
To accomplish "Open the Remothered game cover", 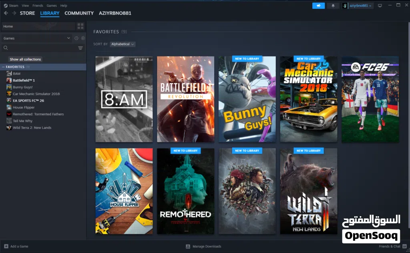I will (185, 191).
